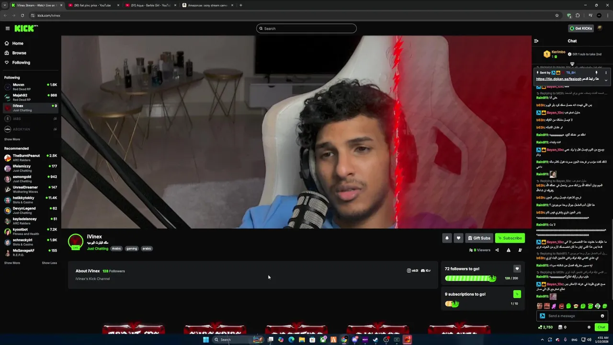
Task: Expand pinned message with chevron
Action: [x=606, y=80]
